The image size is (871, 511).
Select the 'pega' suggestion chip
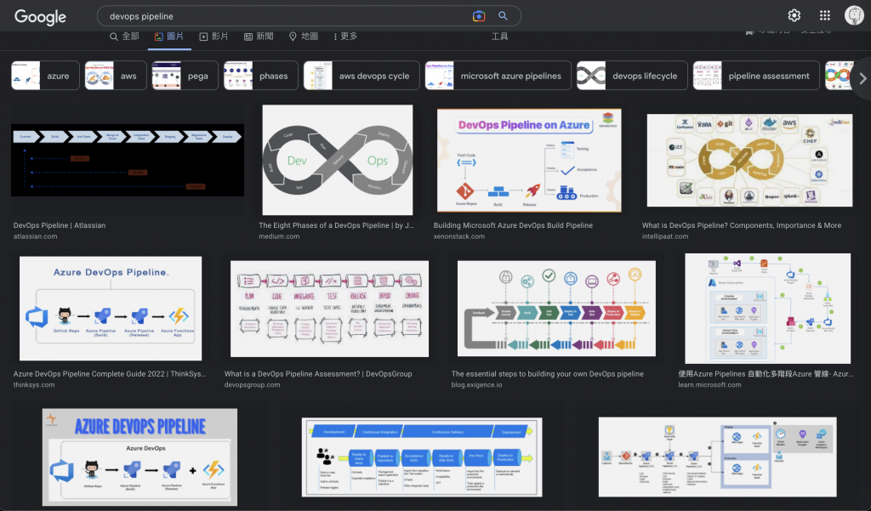(x=185, y=76)
